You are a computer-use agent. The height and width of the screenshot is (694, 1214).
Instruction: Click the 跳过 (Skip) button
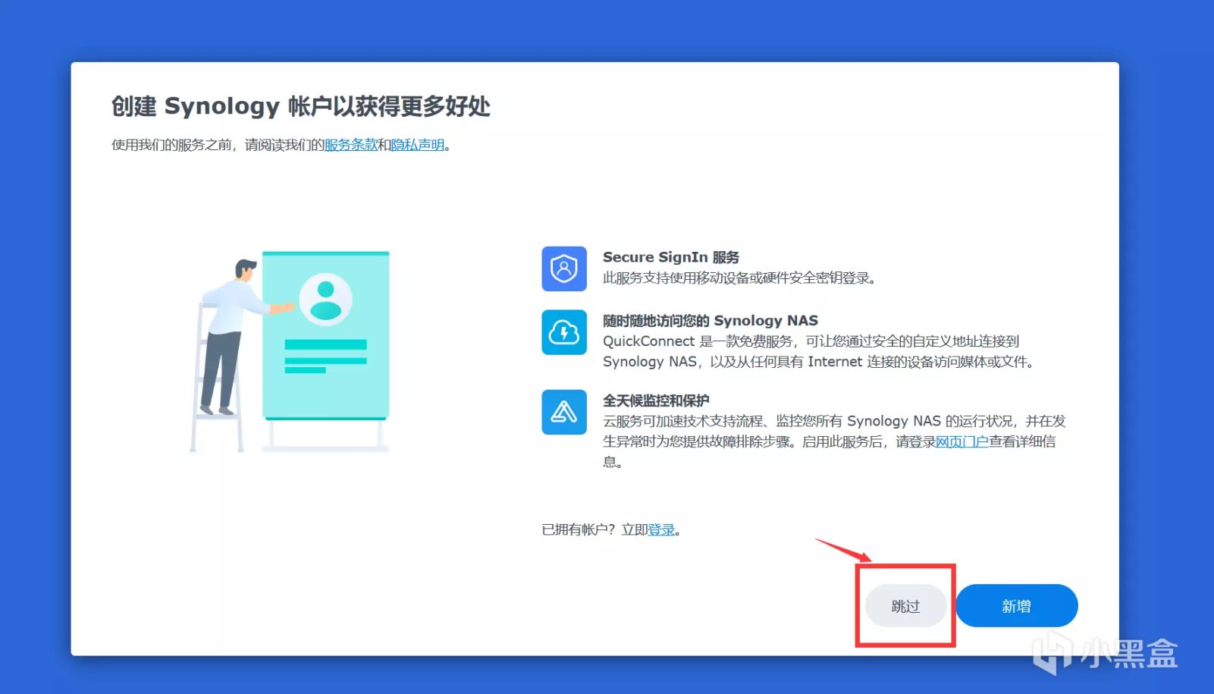point(905,606)
